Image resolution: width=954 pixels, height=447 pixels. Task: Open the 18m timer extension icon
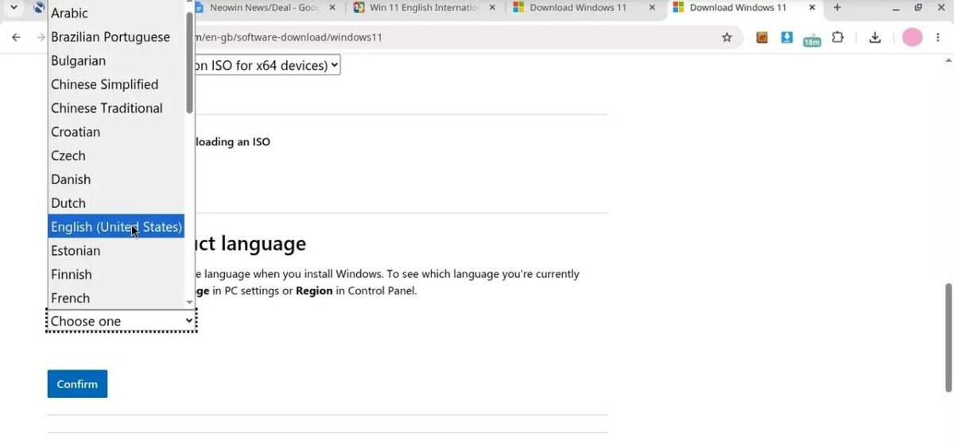[812, 38]
